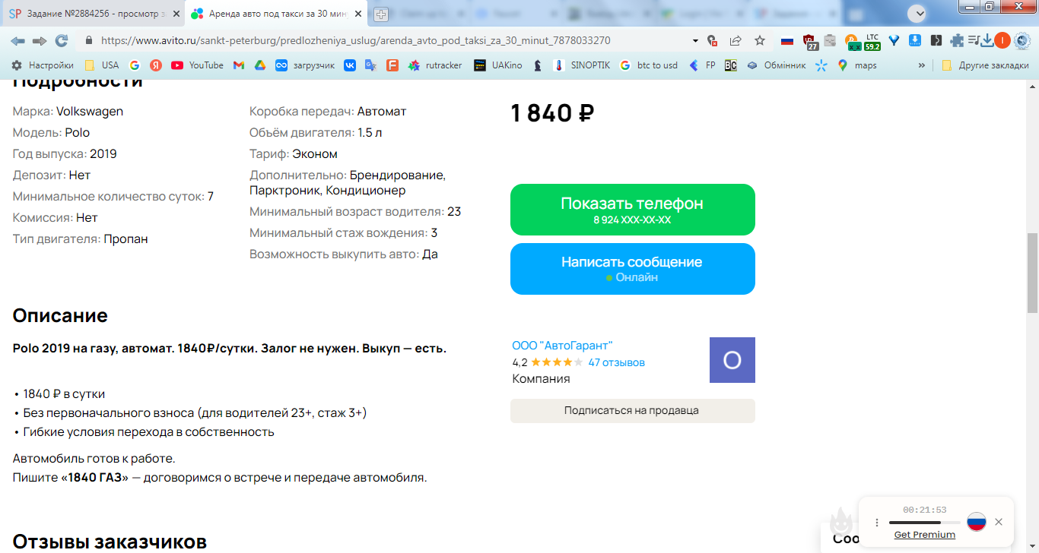Open the USA bookmarks folder
This screenshot has height=553, width=1039.
tap(101, 65)
